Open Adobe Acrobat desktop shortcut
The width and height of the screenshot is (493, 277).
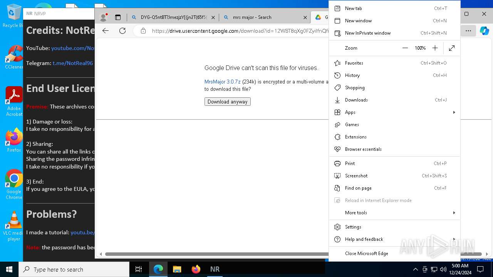click(14, 102)
